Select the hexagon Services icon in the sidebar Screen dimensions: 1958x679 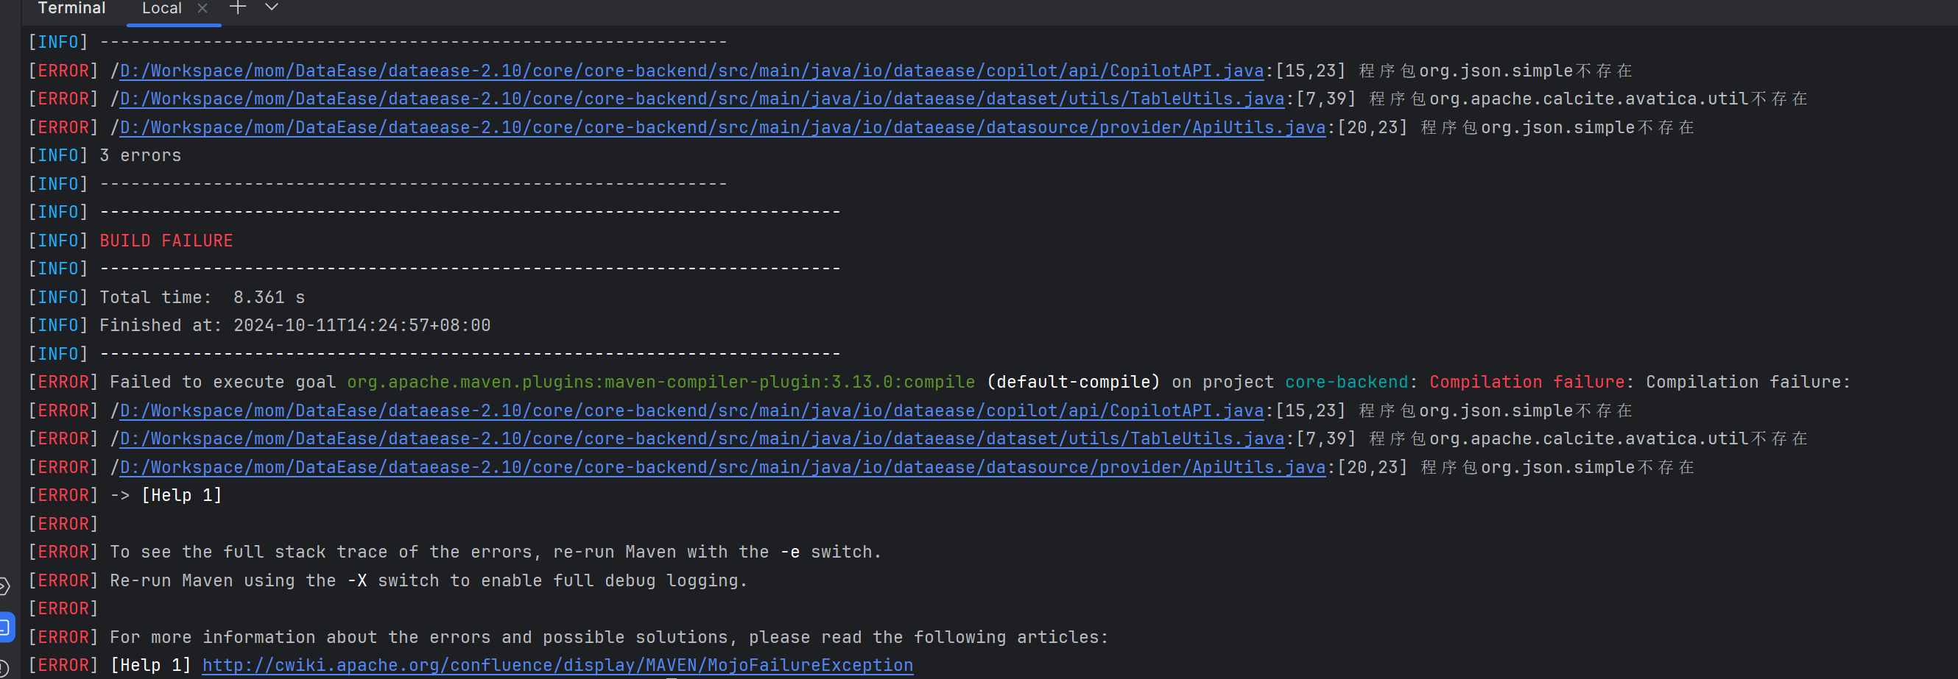4,585
